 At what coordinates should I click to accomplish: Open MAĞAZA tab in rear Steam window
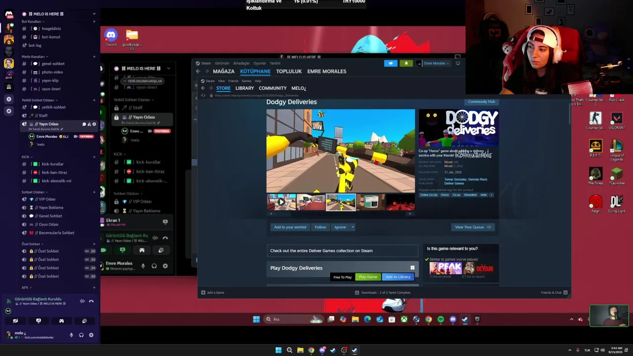pos(224,71)
